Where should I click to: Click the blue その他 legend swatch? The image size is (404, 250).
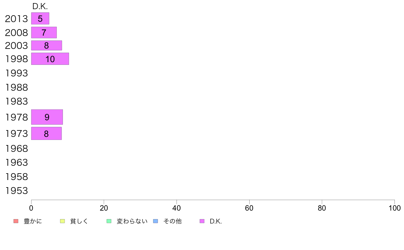(x=156, y=221)
